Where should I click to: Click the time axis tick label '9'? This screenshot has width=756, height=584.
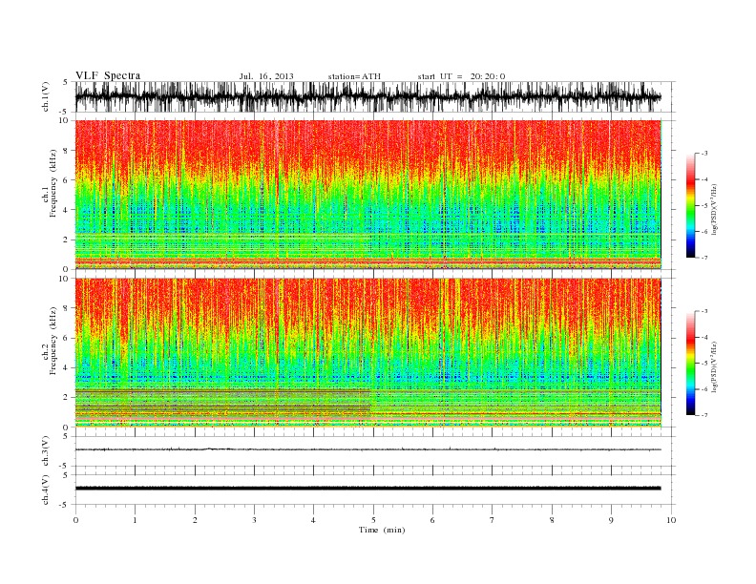click(x=611, y=520)
